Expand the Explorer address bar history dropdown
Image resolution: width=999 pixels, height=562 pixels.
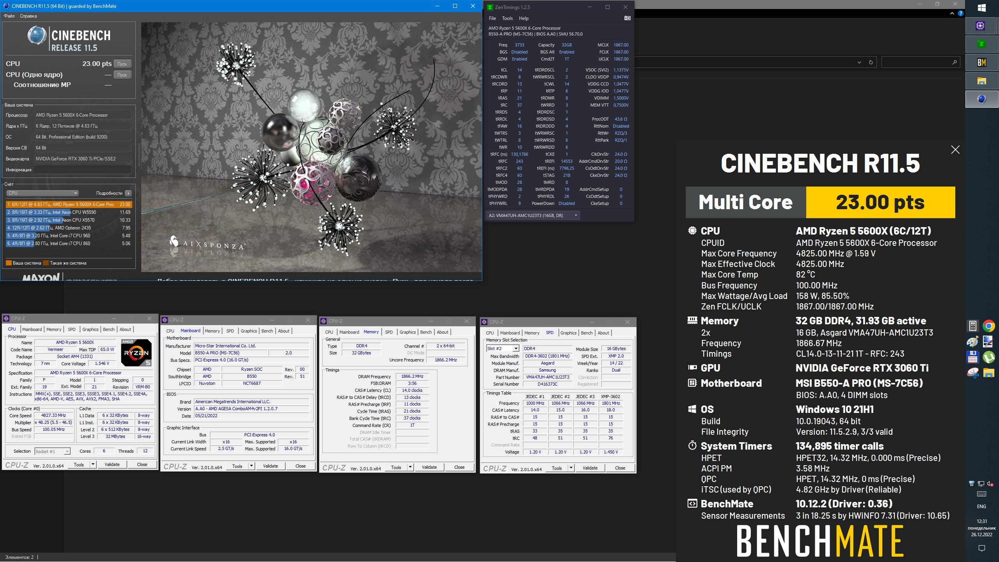tap(859, 62)
